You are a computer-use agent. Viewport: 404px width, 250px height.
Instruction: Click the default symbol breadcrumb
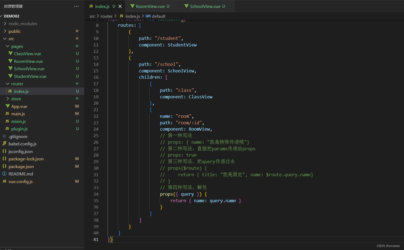[159, 16]
